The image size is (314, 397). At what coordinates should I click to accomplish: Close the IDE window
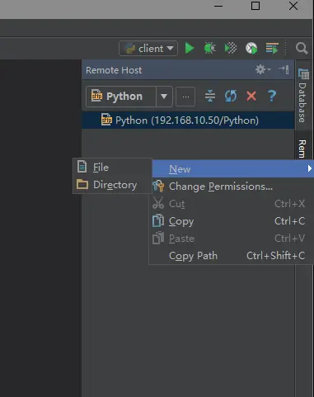click(x=293, y=6)
